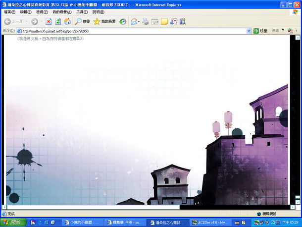The image size is (302, 227).
Task: Click the first quick launch icon beside Start
Action: point(33,223)
